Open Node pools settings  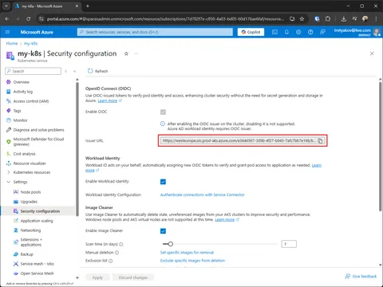[x=30, y=192]
